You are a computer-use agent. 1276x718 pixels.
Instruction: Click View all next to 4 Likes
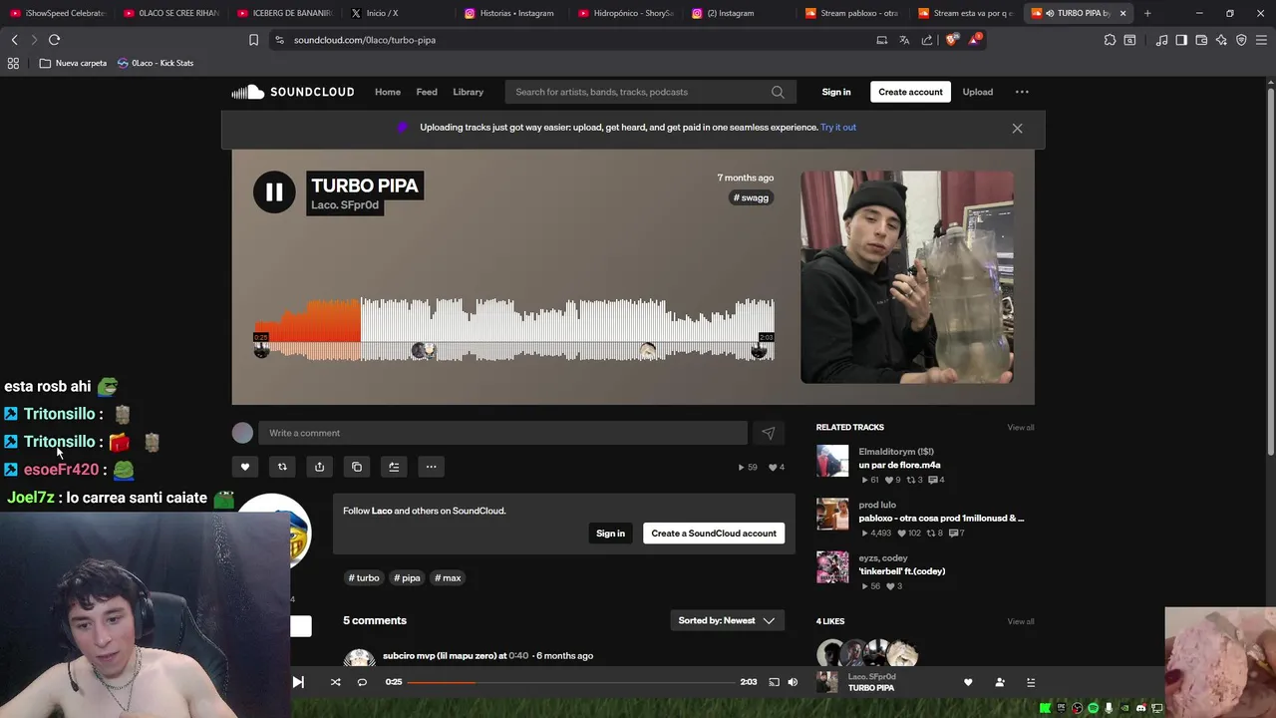[x=1020, y=621]
